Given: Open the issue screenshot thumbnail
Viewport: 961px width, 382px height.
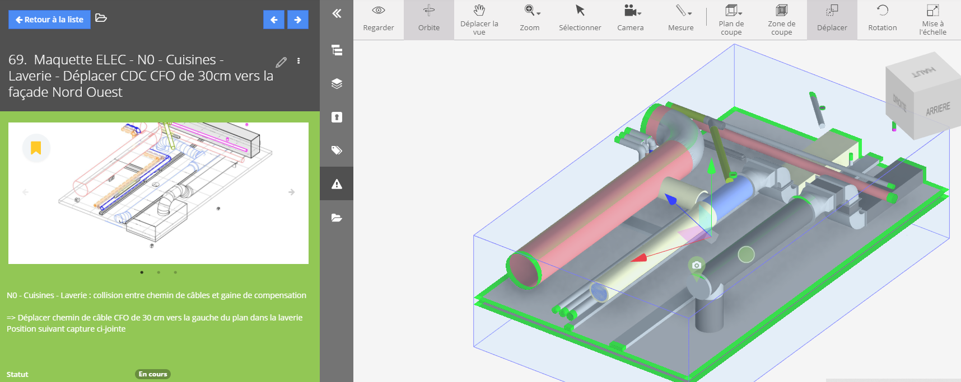Looking at the screenshot, I should tap(158, 193).
